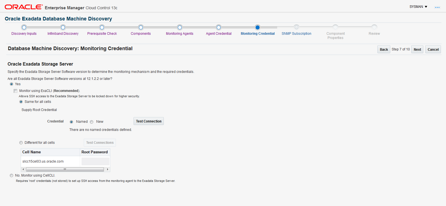Click the table scrollbar left arrow
Viewport: 446px width, 206px height.
click(x=23, y=170)
